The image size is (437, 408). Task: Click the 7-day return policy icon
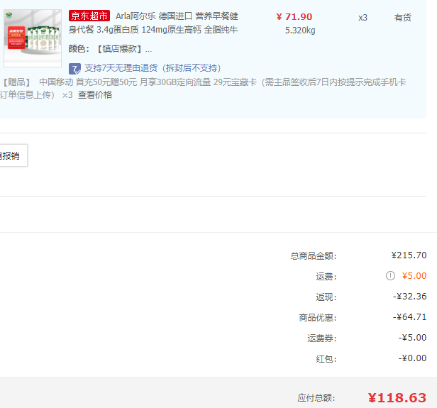[74, 69]
